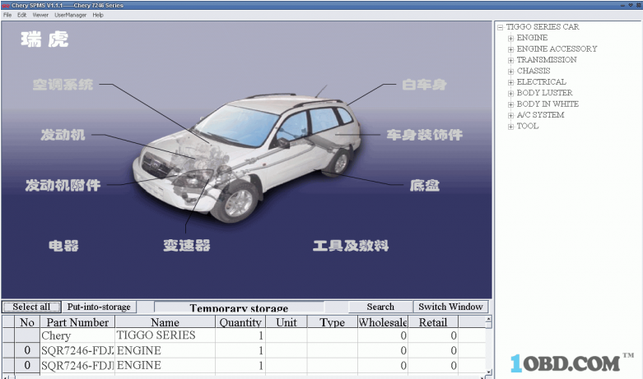
Task: Open the File menu
Action: 7,15
